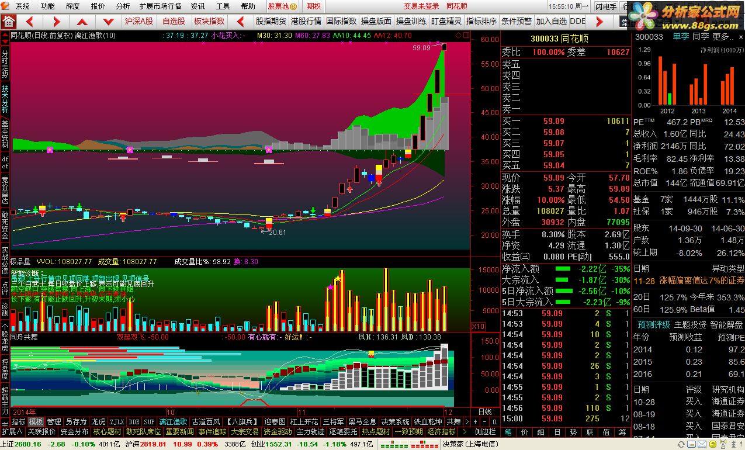This screenshot has height=450, width=745.
Task: Click the 交易未登录 link
Action: (421, 6)
